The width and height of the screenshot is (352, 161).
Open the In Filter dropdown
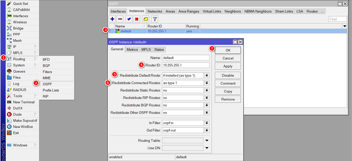207,123
